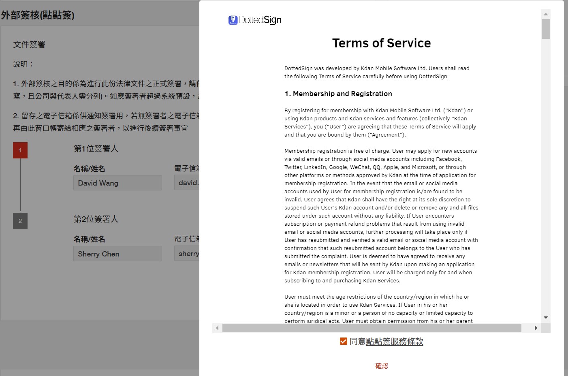The width and height of the screenshot is (568, 376).
Task: Select the email field beside David Wang
Action: (188, 183)
